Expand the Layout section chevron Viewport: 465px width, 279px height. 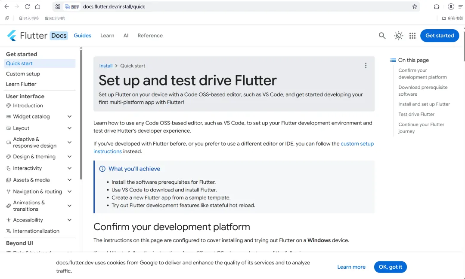click(x=69, y=128)
